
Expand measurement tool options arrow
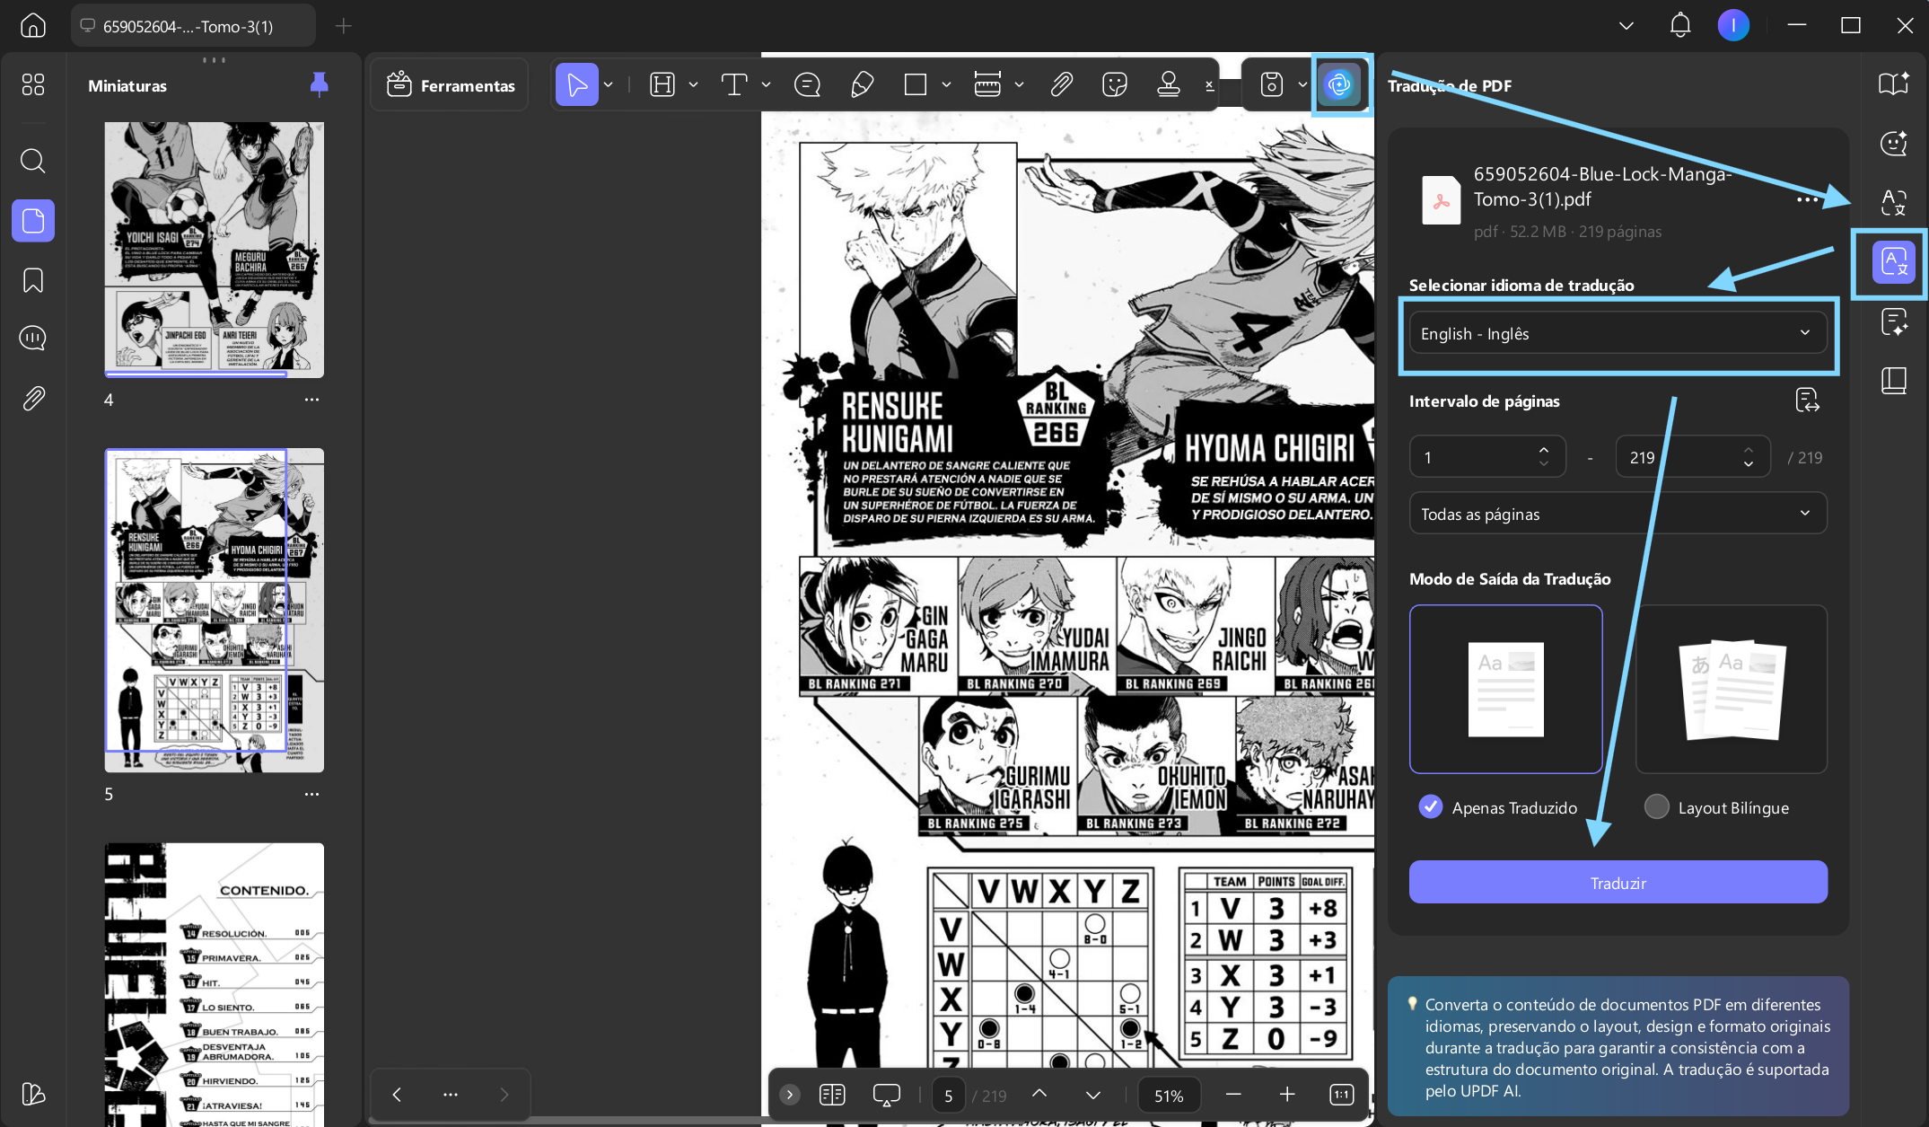pyautogui.click(x=1019, y=85)
